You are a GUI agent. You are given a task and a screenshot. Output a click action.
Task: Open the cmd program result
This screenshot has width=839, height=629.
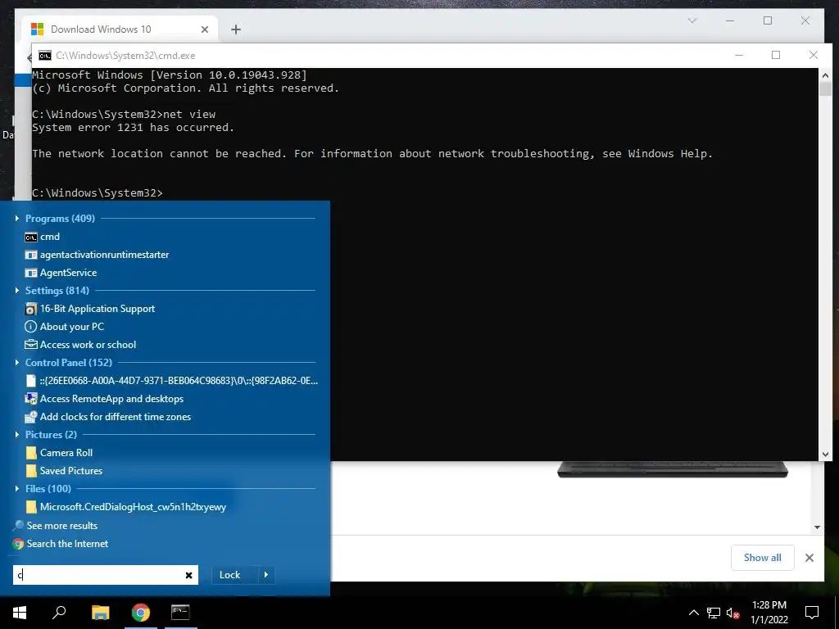(43, 237)
